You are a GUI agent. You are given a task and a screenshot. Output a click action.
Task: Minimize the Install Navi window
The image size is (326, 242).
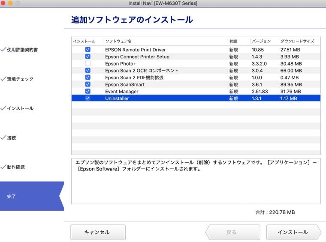[x=10, y=3]
